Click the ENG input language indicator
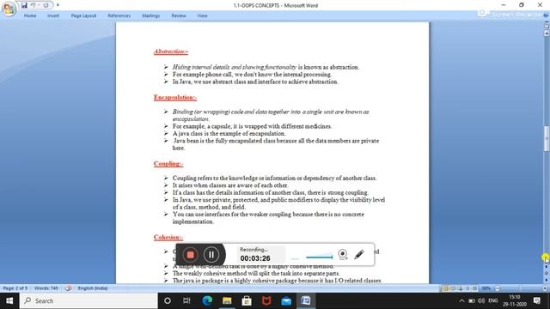 coord(492,300)
